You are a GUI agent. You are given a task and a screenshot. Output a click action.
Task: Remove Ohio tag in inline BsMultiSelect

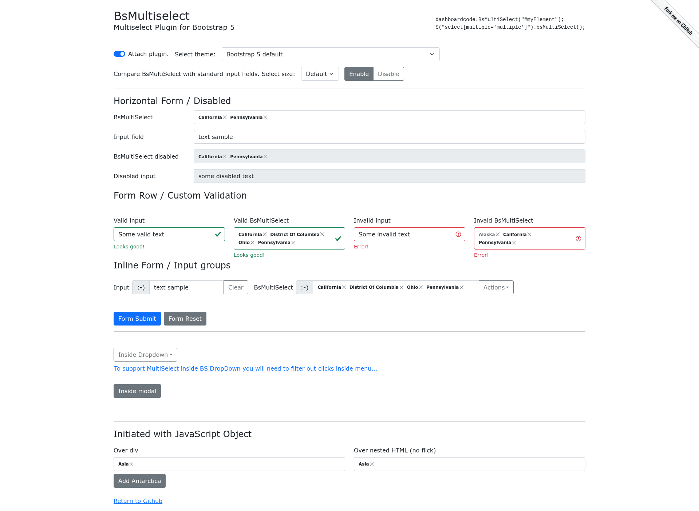pos(421,287)
